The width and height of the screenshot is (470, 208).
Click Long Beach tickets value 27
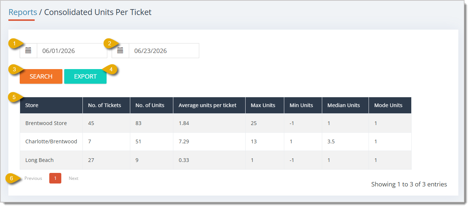click(91, 160)
